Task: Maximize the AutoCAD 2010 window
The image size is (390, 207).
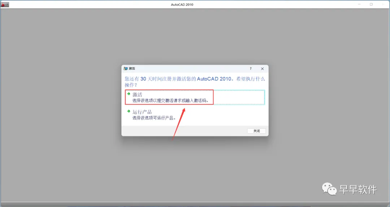Action: click(x=371, y=4)
